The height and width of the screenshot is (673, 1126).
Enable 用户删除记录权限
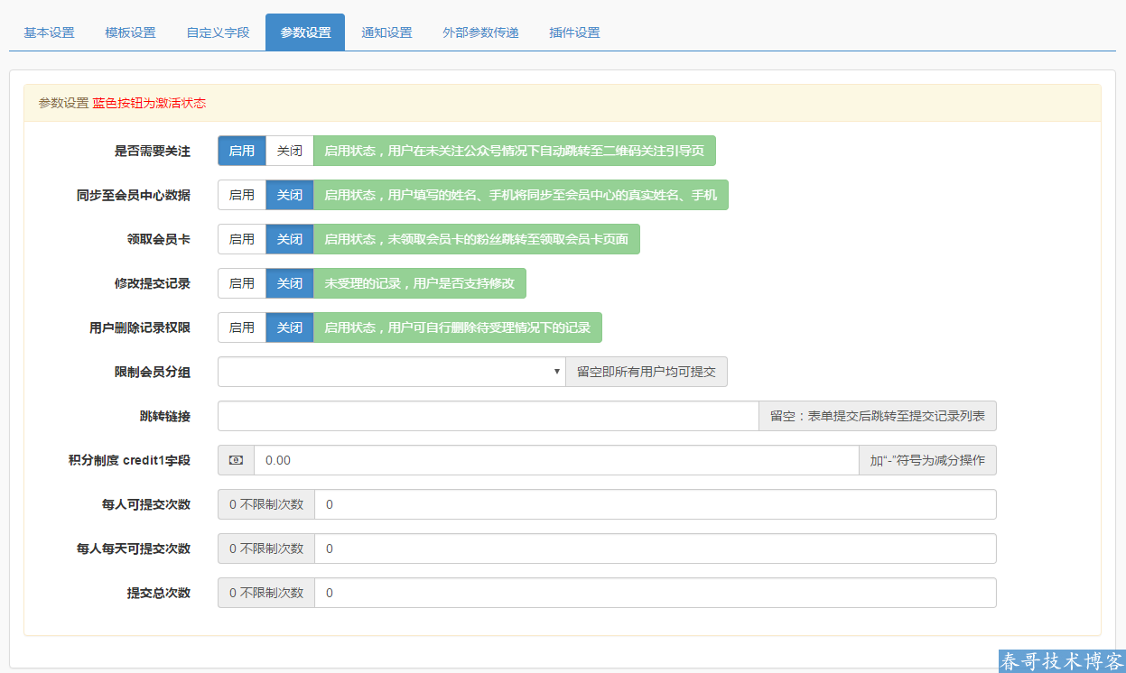click(x=241, y=327)
